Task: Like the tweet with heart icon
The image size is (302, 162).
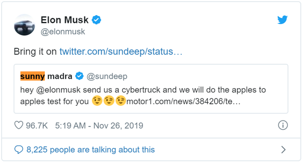Action: click(x=18, y=125)
